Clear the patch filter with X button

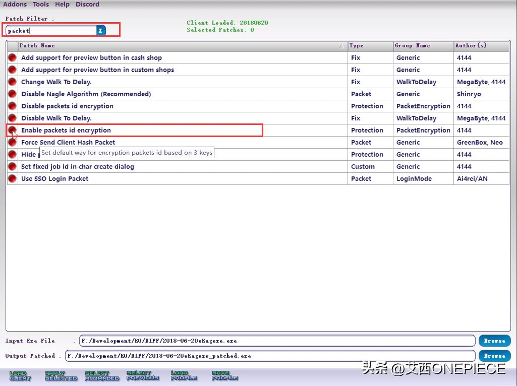point(100,31)
